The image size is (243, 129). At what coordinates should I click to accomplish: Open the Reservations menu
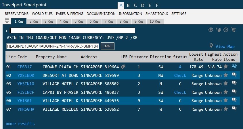point(17,13)
